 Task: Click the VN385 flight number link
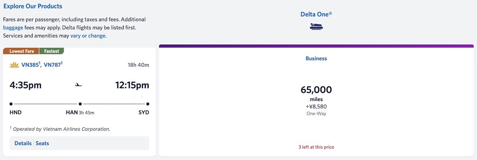(x=30, y=65)
